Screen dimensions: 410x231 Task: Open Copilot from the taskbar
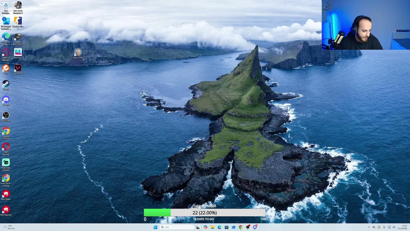tap(205, 227)
